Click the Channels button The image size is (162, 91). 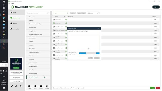coord(73,13)
